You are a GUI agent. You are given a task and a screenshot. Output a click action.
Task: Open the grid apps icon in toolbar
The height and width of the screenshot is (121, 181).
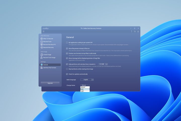138,32
